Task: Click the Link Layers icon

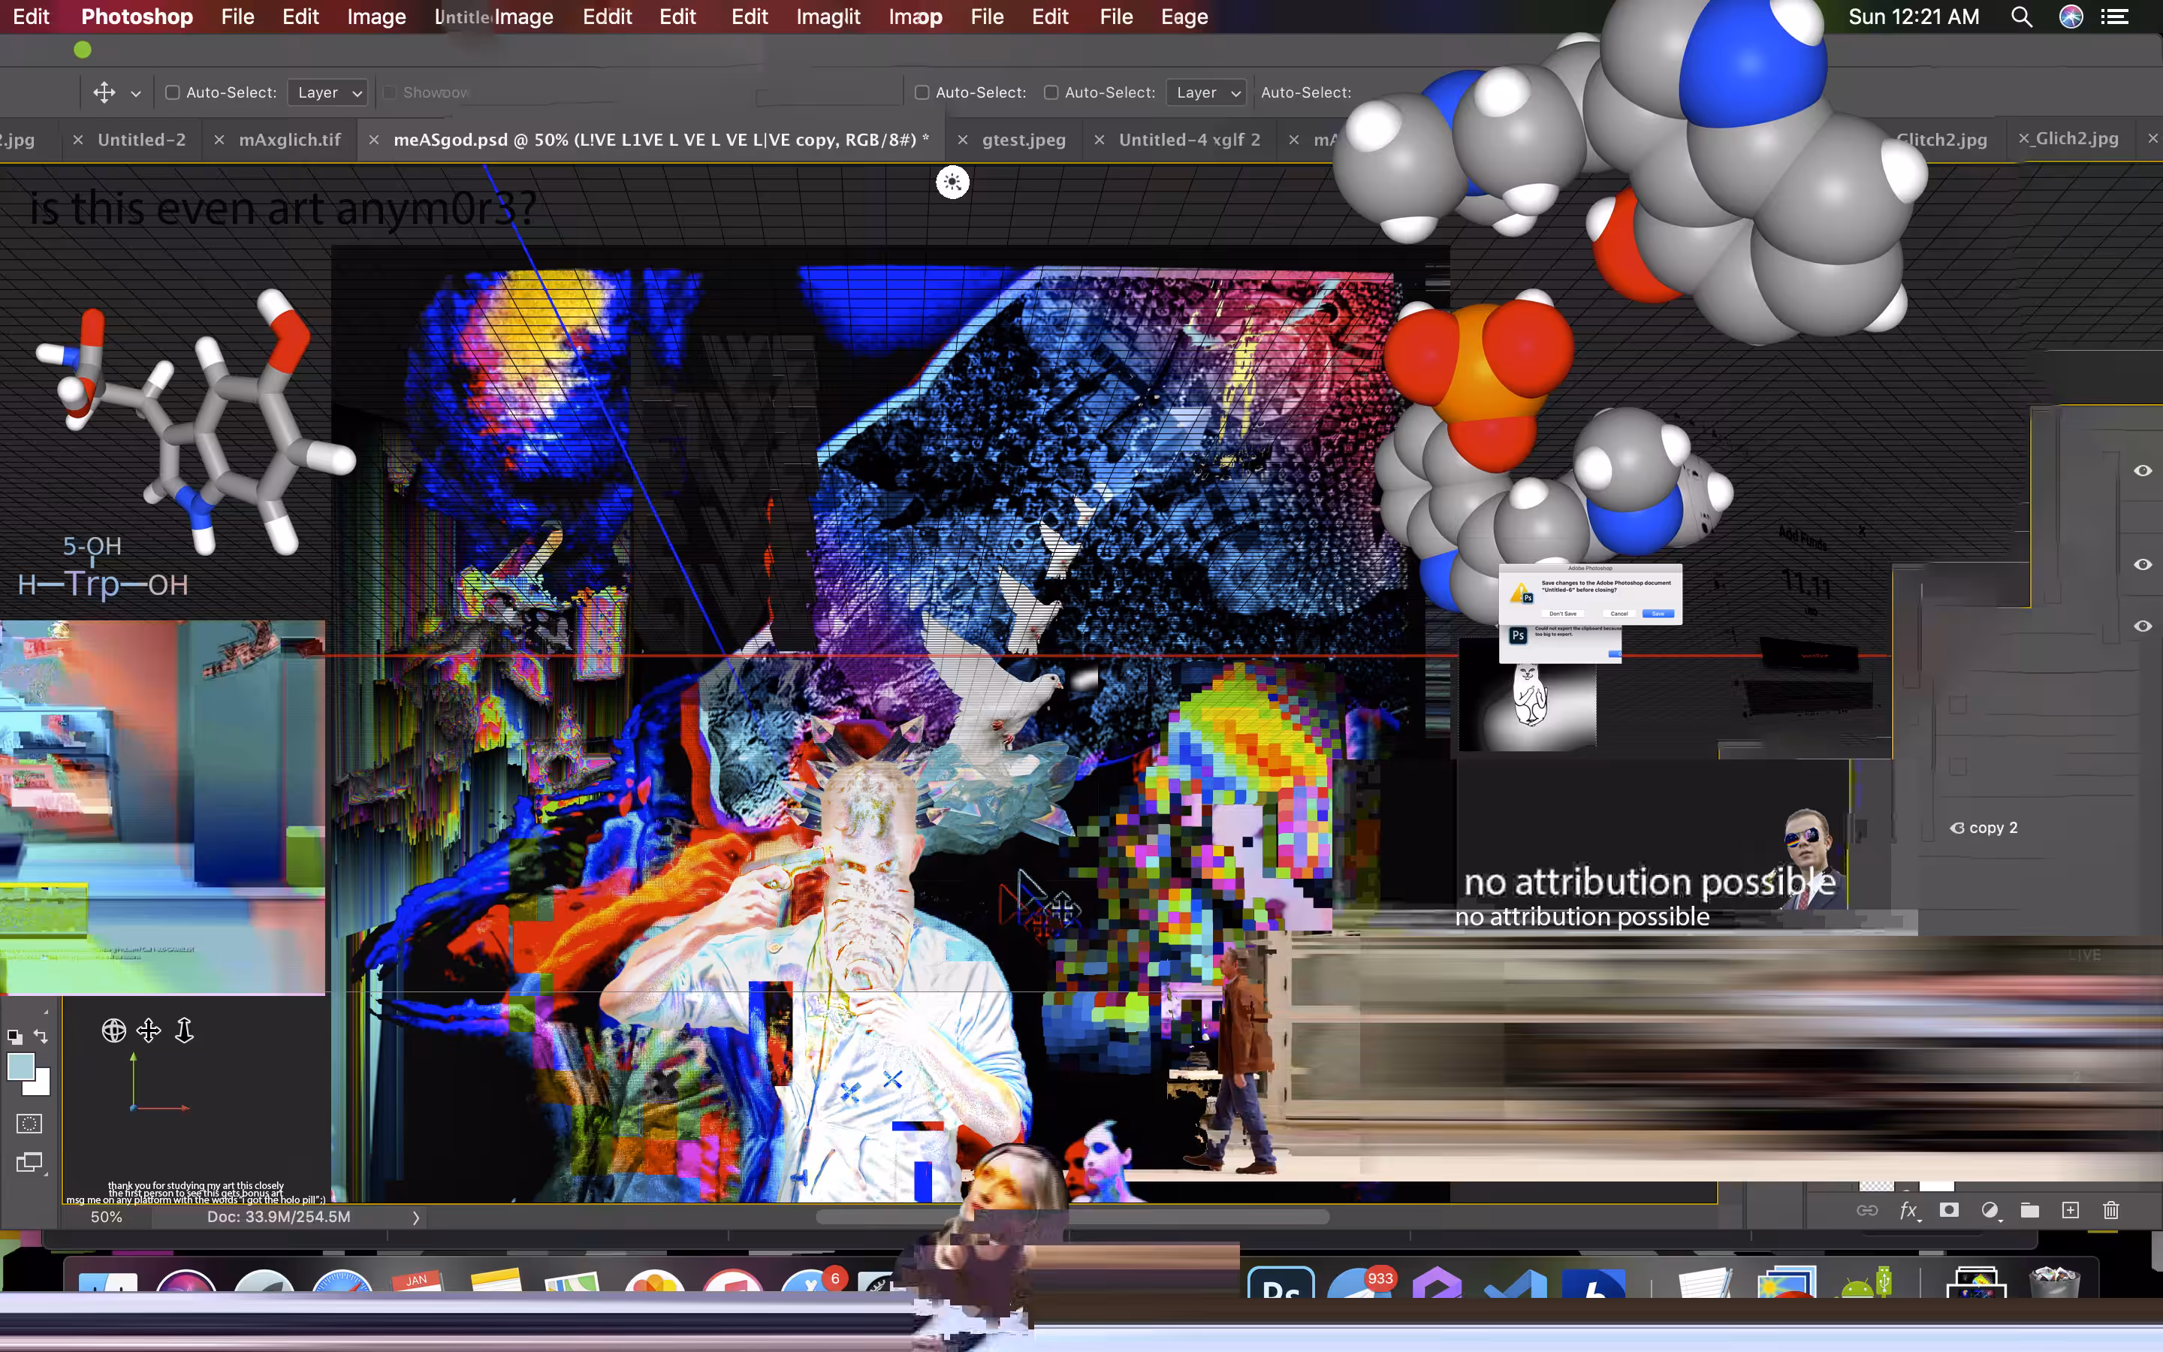Action: (1867, 1210)
